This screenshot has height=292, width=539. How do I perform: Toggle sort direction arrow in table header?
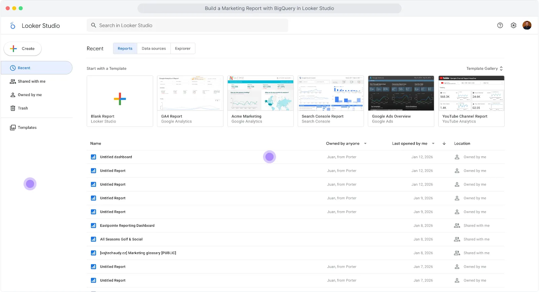444,143
